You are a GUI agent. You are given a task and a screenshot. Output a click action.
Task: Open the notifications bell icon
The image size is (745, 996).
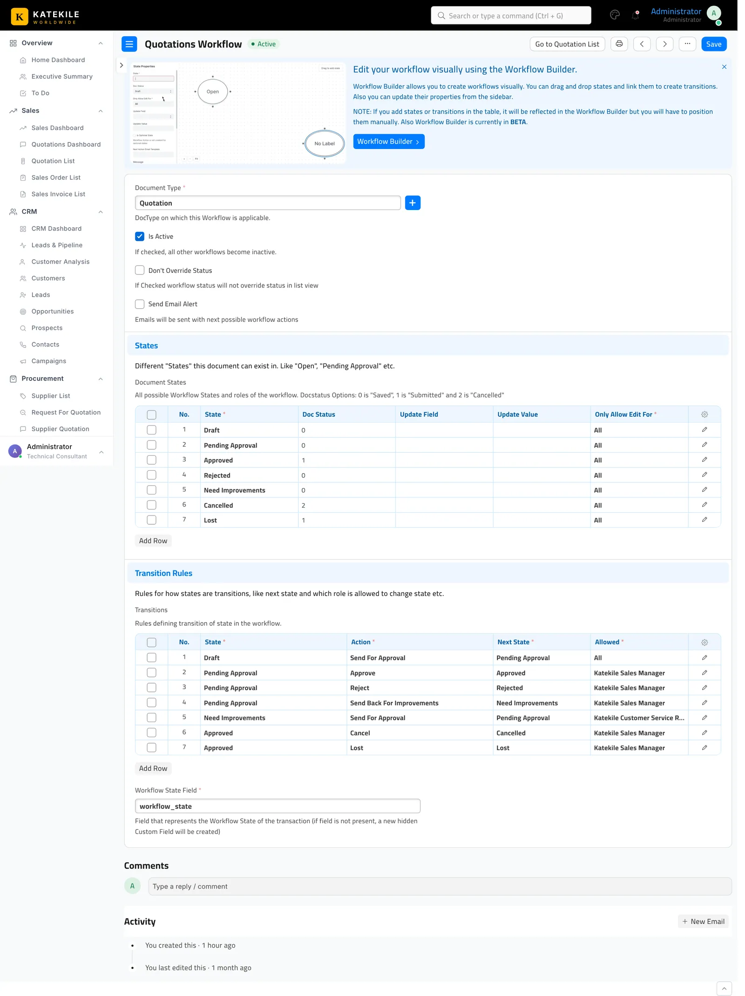pyautogui.click(x=635, y=15)
